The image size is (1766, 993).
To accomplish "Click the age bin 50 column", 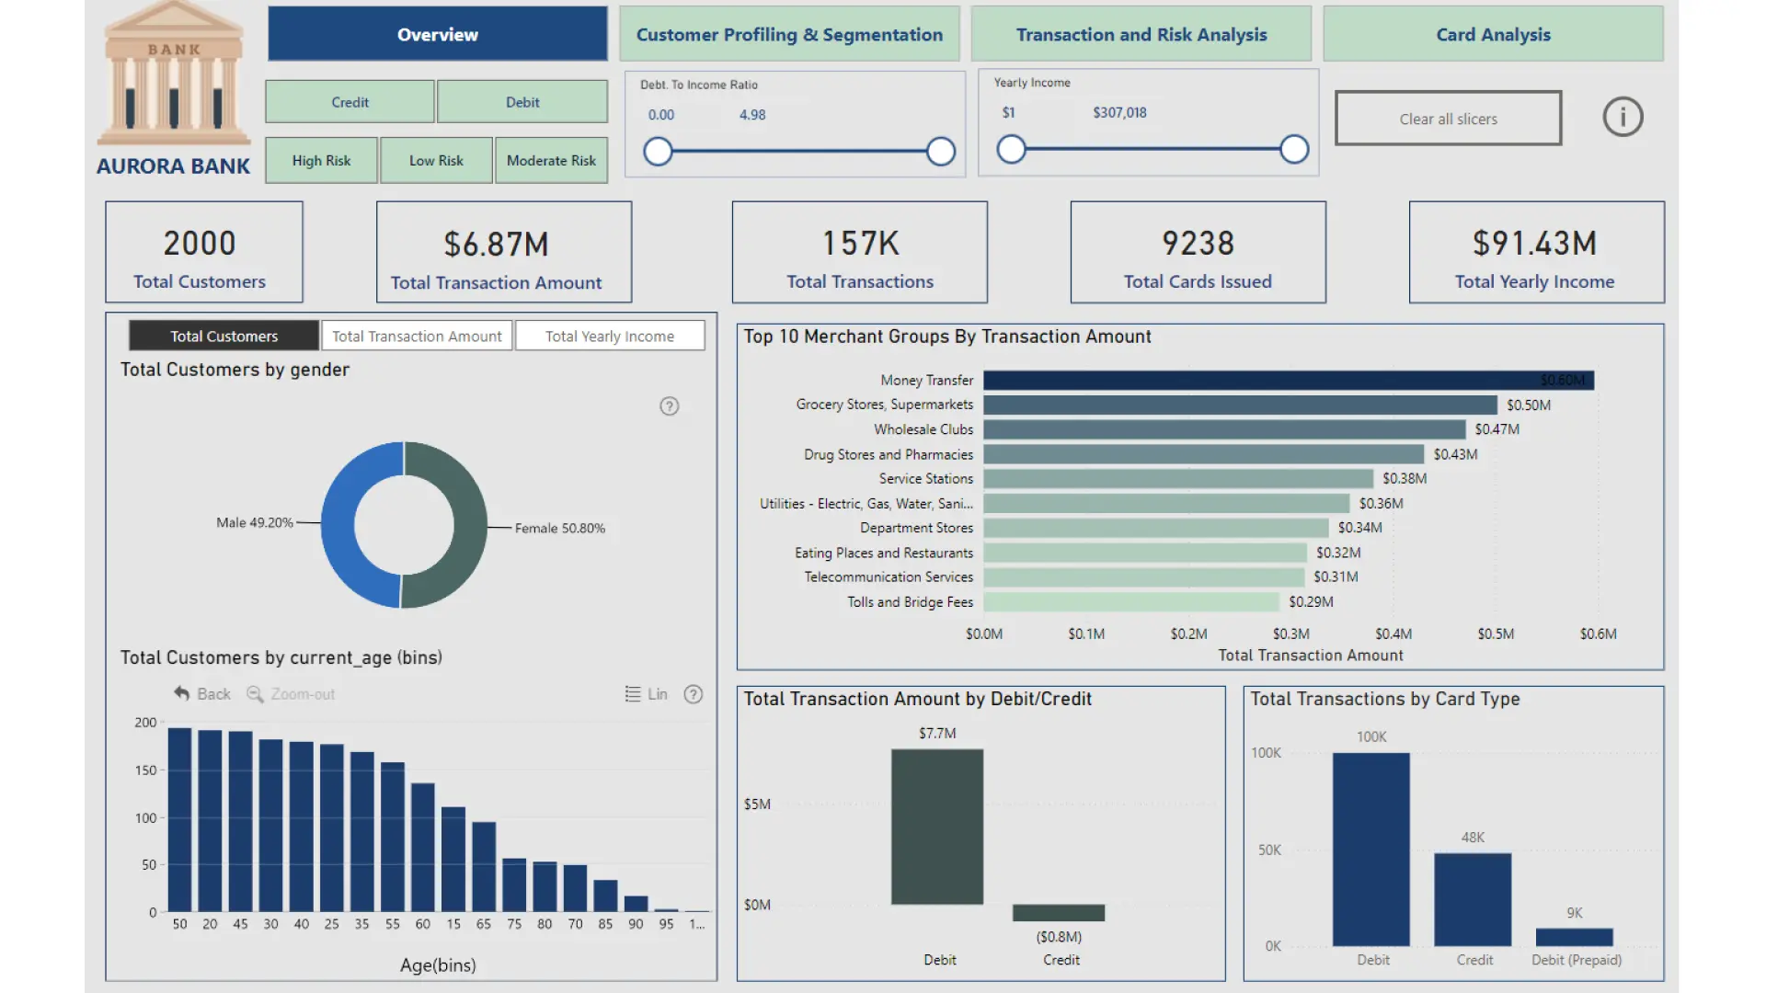I will pyautogui.click(x=179, y=820).
